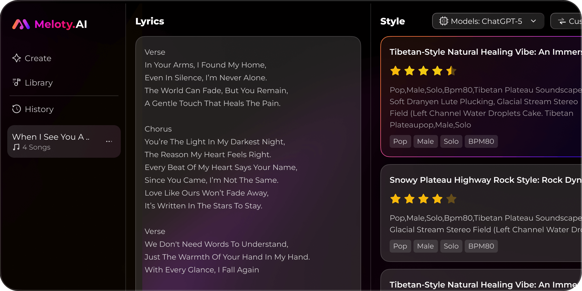Click the music note icon beside 4 Songs

point(16,147)
